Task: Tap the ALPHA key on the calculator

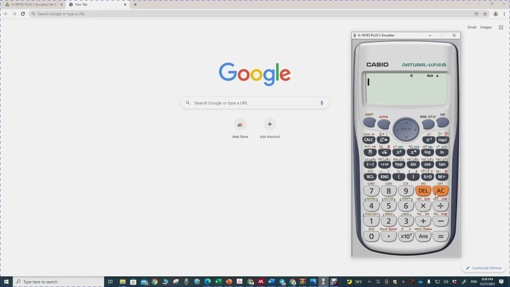Action: coord(383,124)
